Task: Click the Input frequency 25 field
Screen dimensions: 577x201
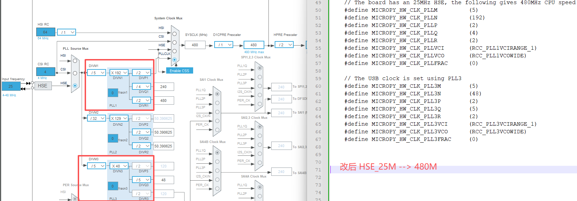Action: point(11,86)
